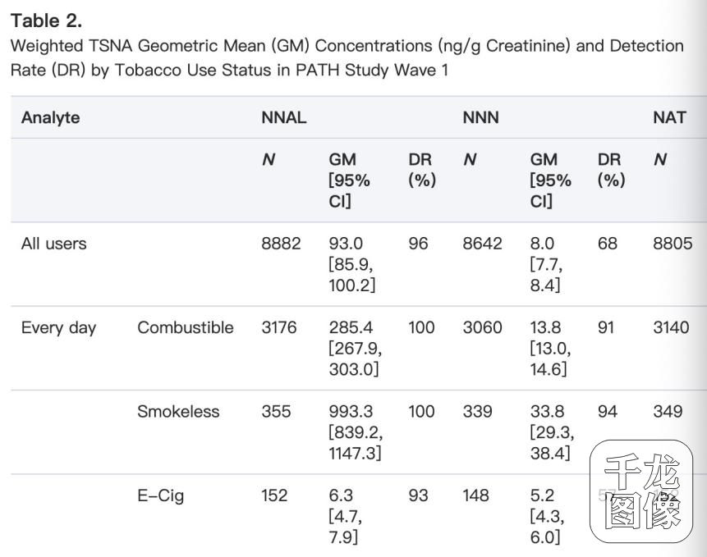Select the NNN column header
Viewport: 707px width, 557px height.
[481, 117]
